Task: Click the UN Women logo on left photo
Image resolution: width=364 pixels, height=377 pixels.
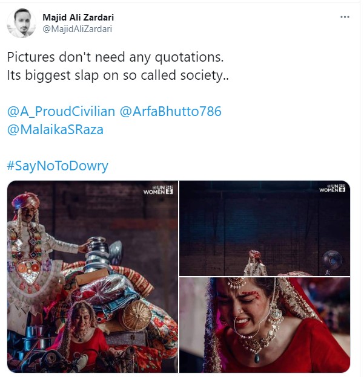Action: pyautogui.click(x=159, y=189)
